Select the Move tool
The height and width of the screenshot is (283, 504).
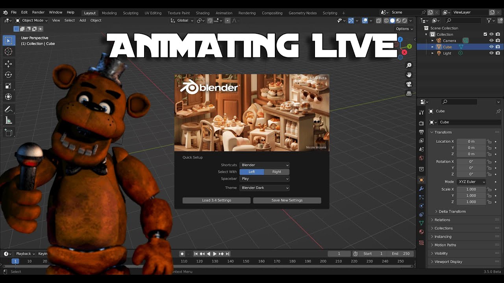[8, 64]
